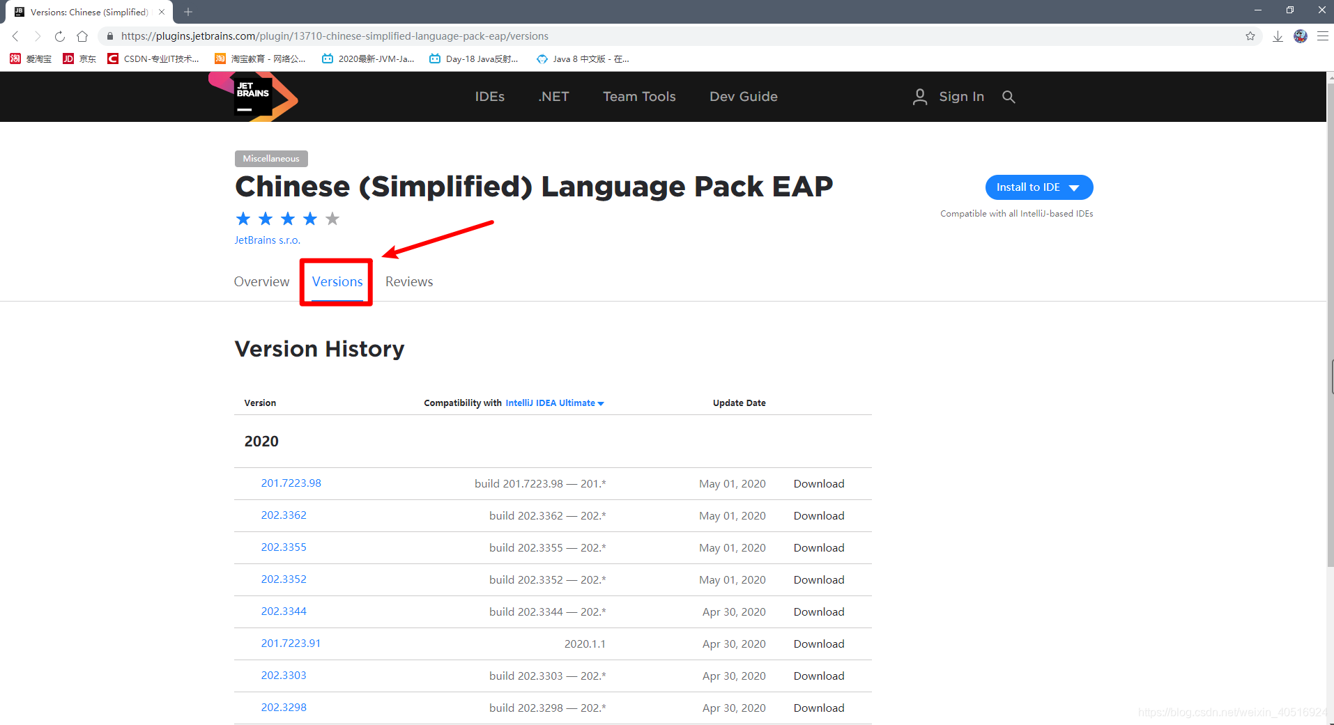Open the Java 8 中文版 bookmark
Screen dimensions: 1334x725
point(583,59)
